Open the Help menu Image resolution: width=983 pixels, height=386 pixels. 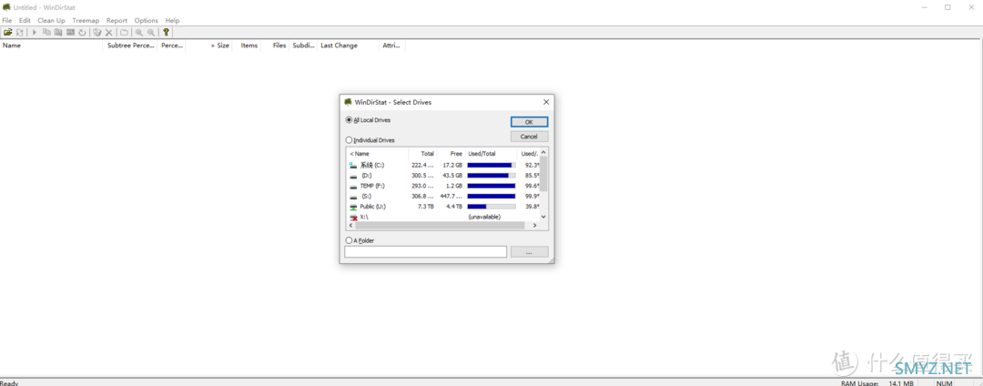point(172,21)
